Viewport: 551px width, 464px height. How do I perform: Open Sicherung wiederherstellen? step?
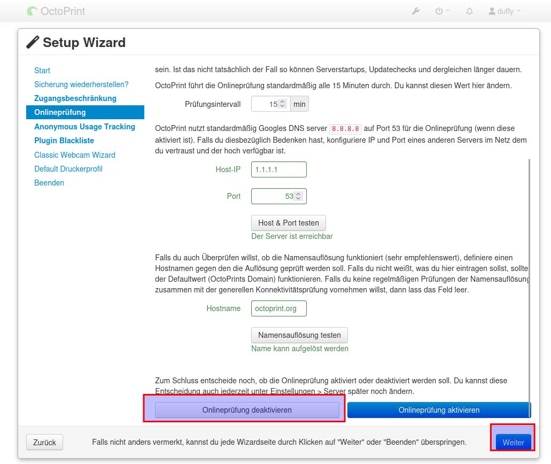[x=81, y=84]
